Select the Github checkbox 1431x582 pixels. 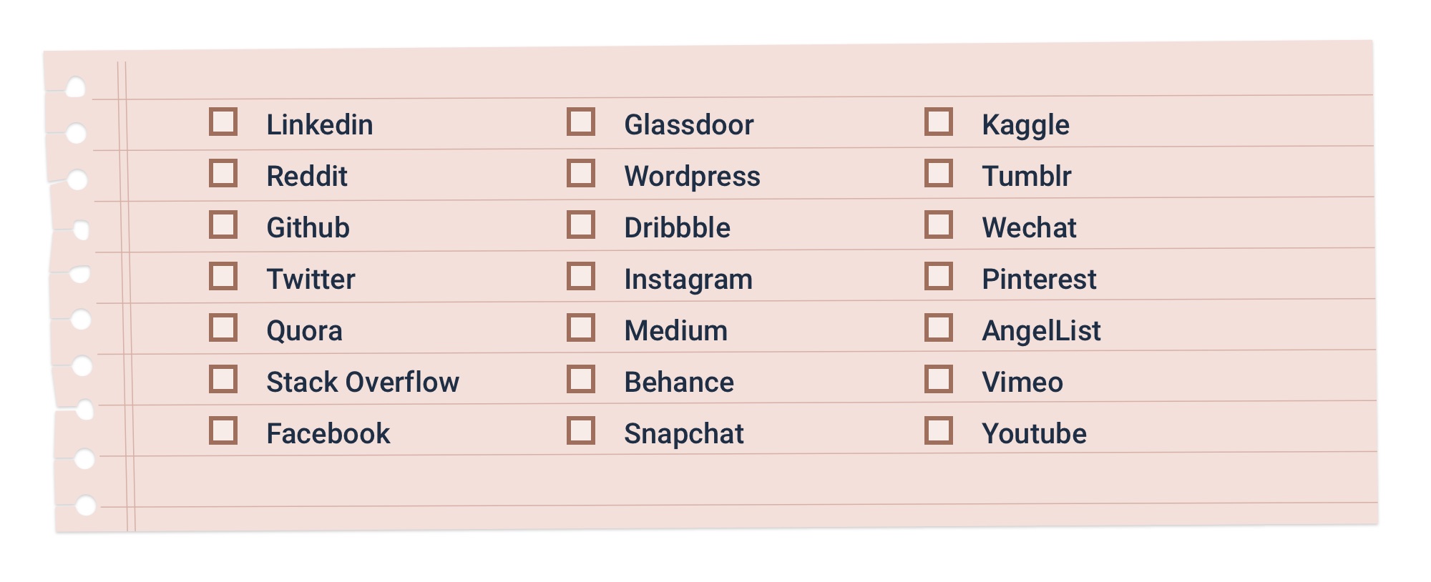tap(223, 225)
